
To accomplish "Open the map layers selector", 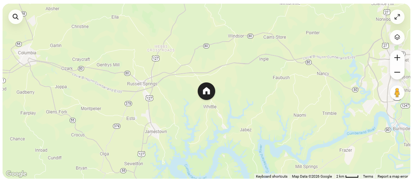I will tap(397, 37).
